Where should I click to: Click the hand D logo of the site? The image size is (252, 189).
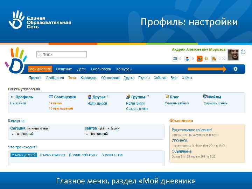coord(16,61)
